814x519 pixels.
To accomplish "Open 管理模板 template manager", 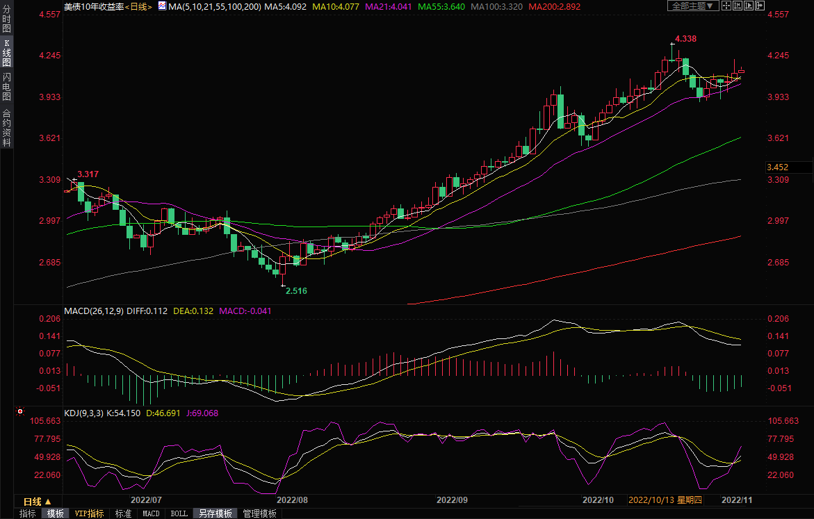I will [x=259, y=514].
